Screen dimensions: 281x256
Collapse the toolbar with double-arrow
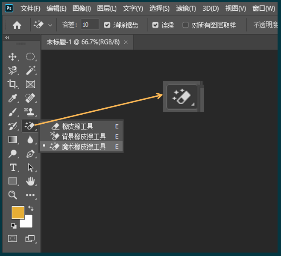click(x=7, y=38)
